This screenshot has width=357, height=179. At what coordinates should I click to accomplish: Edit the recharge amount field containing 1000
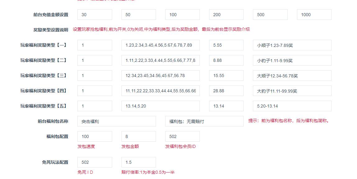coord(314,15)
